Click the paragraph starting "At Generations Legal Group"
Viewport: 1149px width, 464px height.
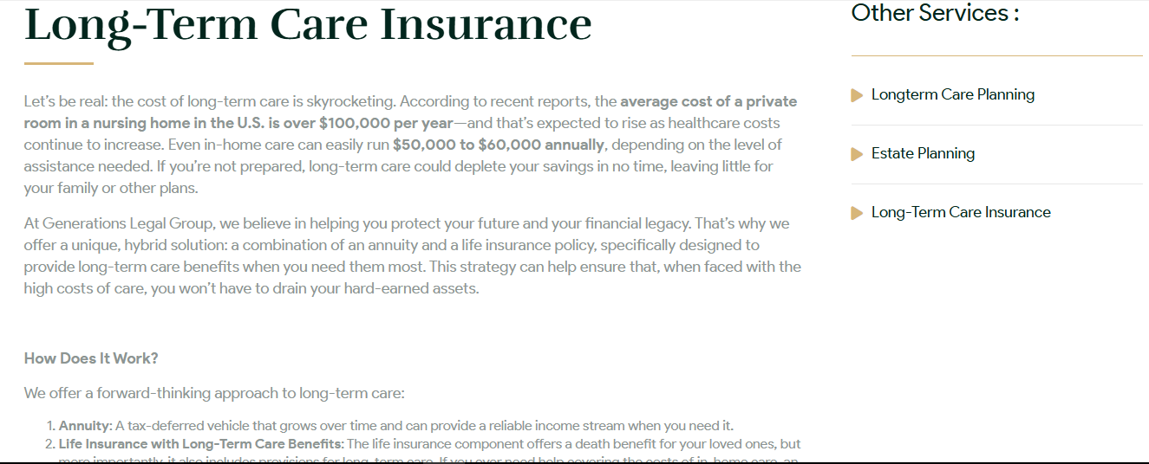coord(390,256)
